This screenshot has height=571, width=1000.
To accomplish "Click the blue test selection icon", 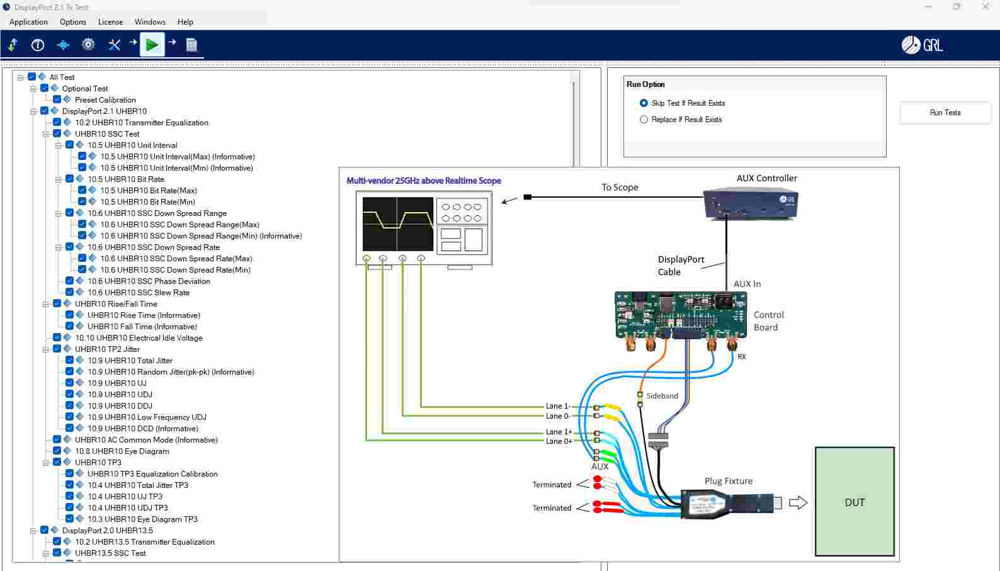I will click(x=63, y=45).
